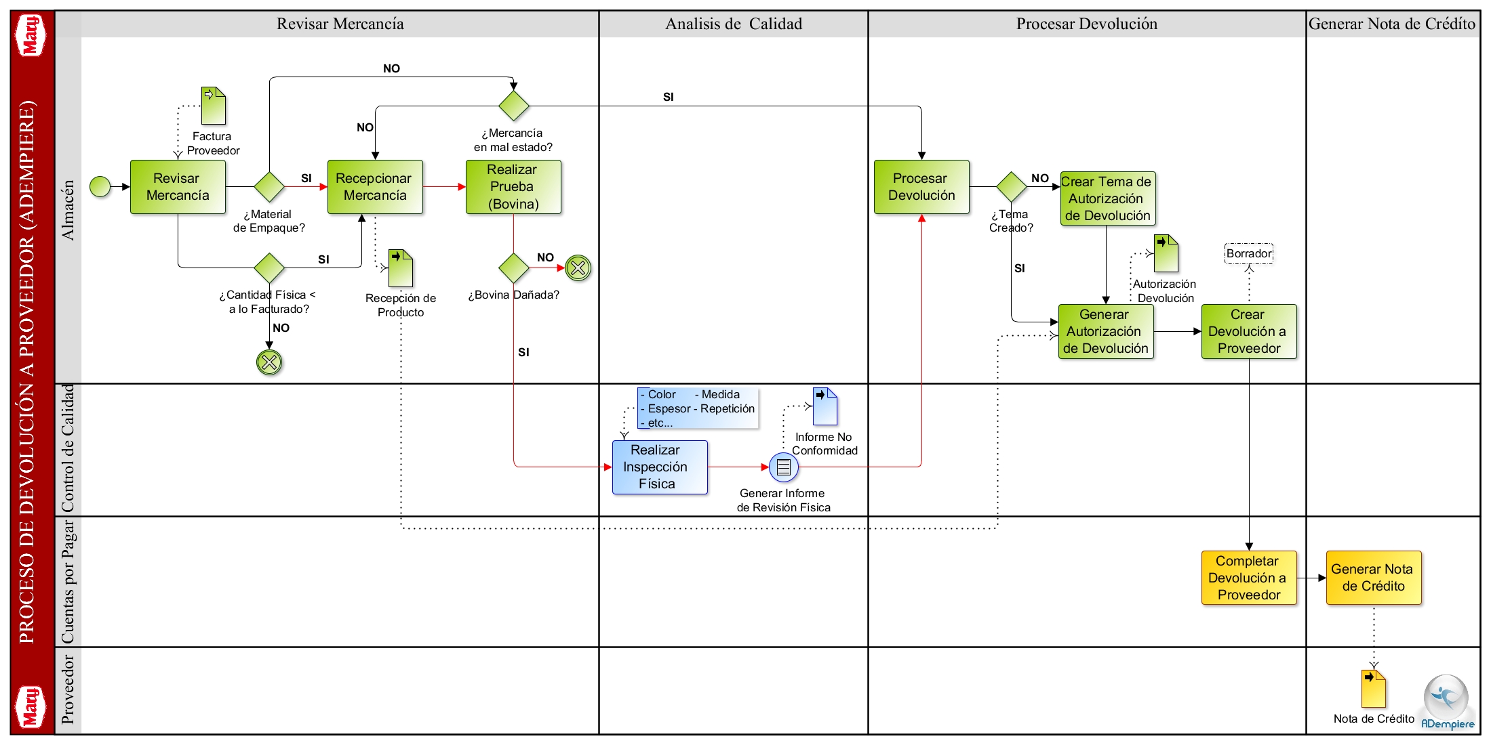Select the Procesar Devolución phase header
This screenshot has height=745, width=1491.
1087,24
